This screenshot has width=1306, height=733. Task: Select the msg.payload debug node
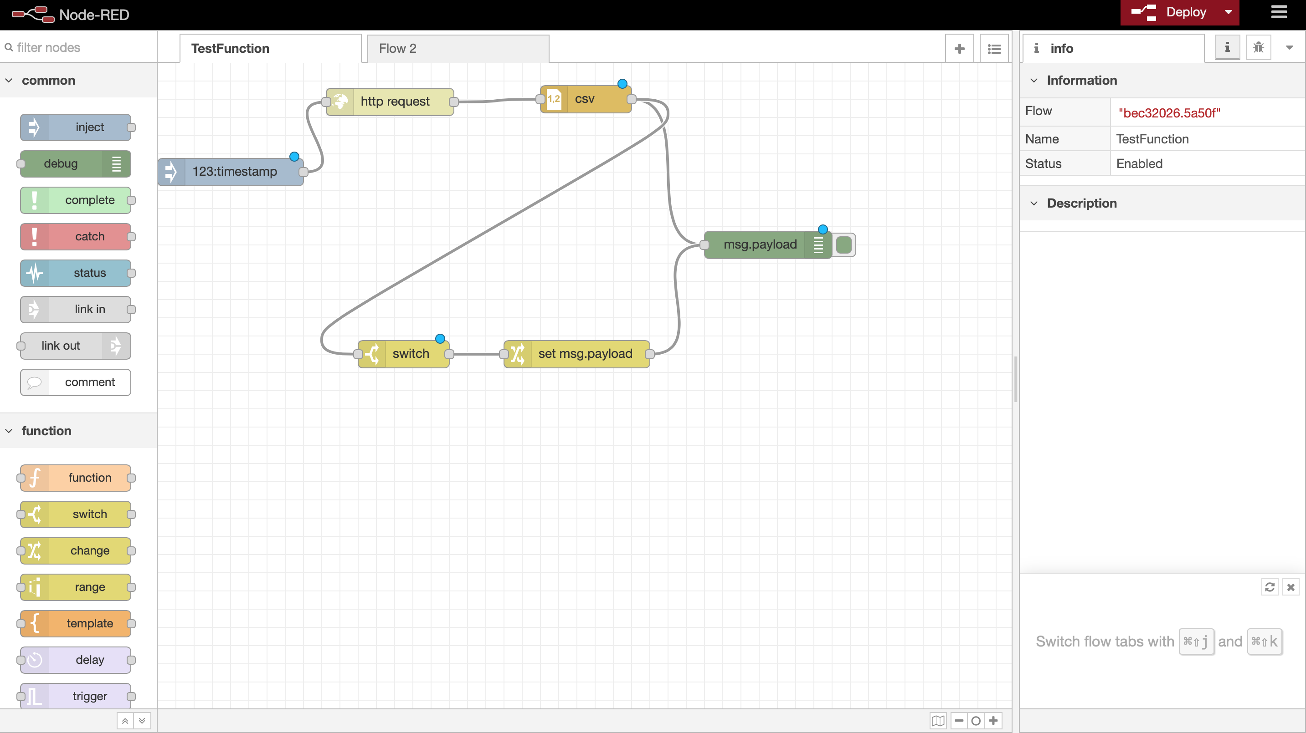768,245
